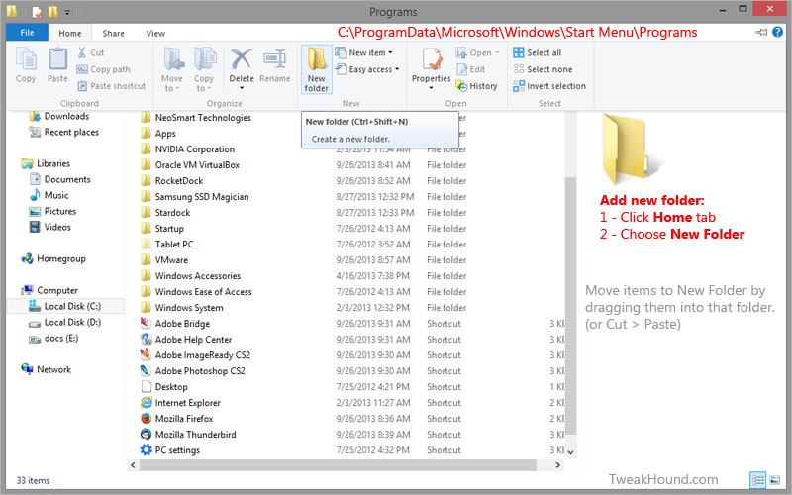Create a New folder from ribbon
Screen dimensions: 792x495
point(317,69)
